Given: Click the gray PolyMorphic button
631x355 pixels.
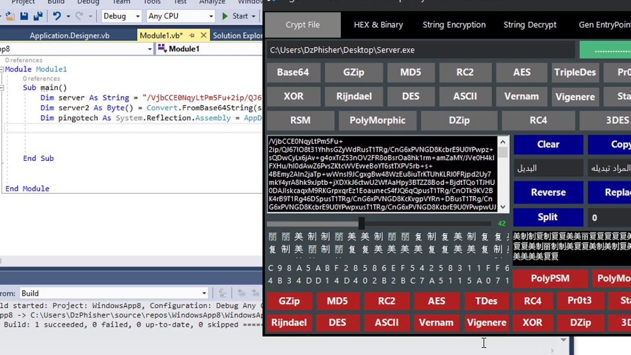Looking at the screenshot, I should [x=377, y=120].
